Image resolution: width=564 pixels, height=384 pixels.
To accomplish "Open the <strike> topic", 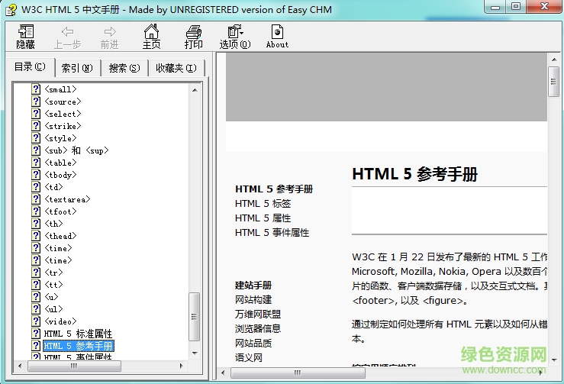I will (63, 126).
